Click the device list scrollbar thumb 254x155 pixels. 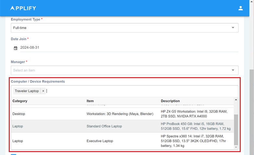tap(236, 129)
